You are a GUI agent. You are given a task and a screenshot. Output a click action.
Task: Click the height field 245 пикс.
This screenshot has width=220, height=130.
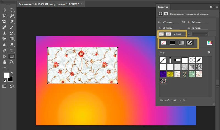click(x=200, y=22)
